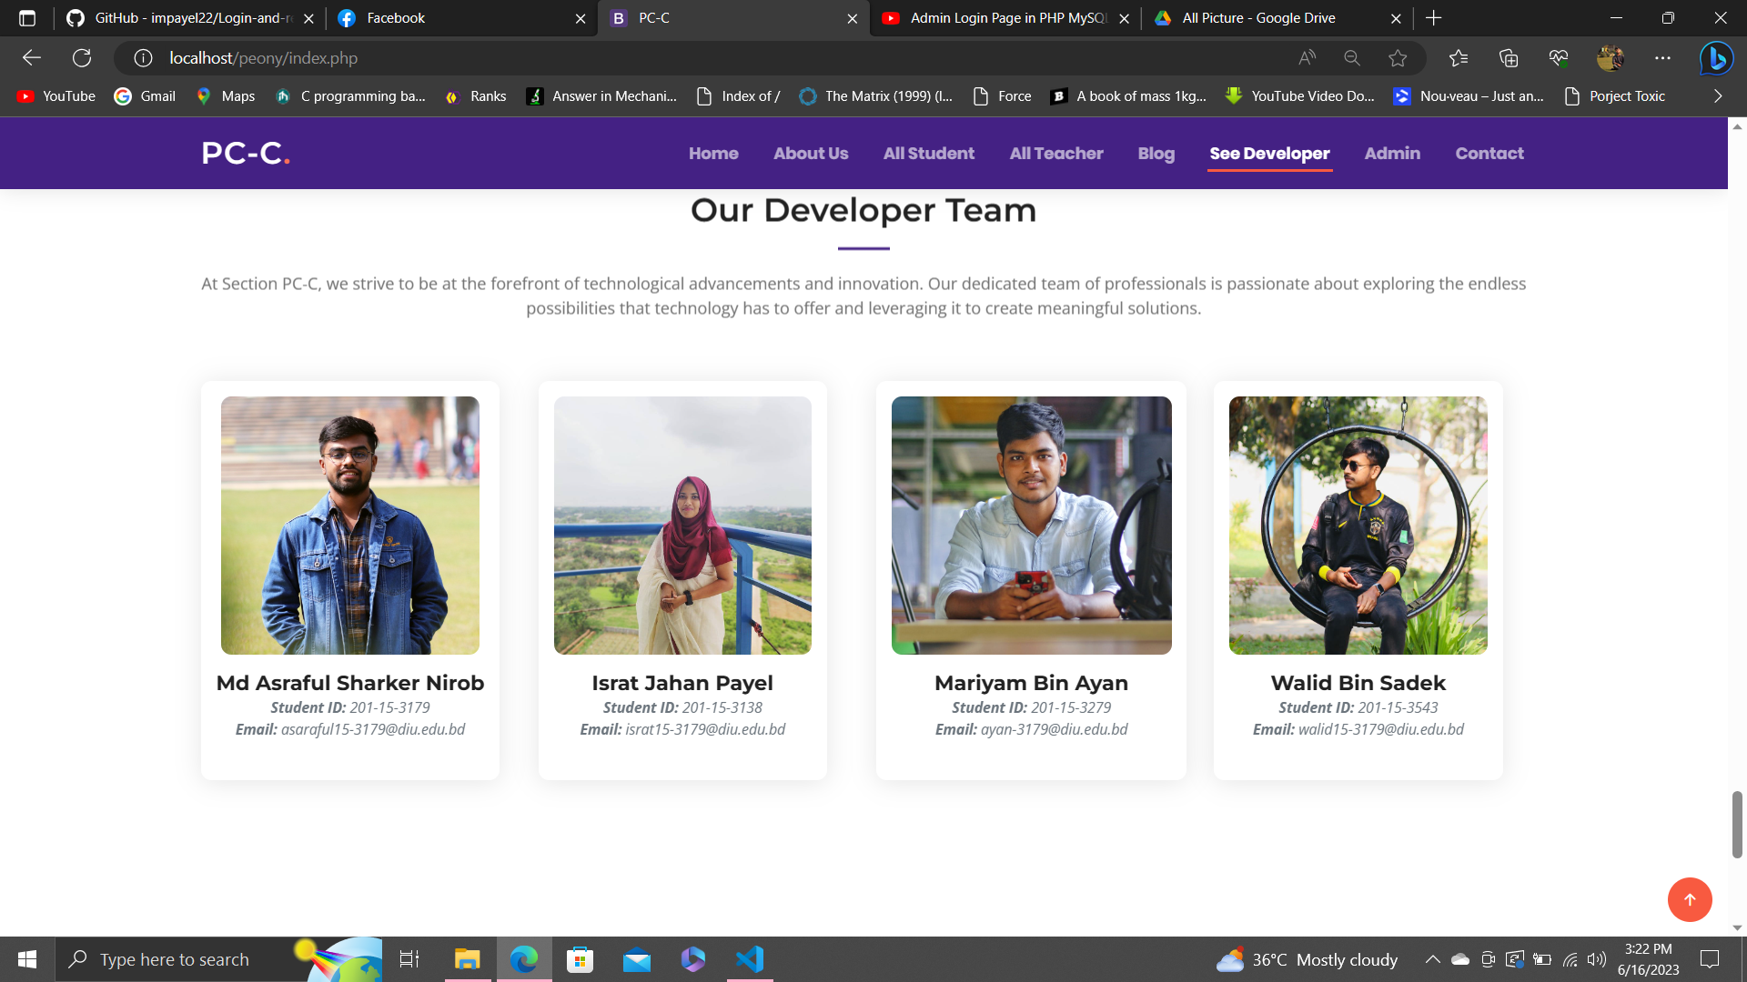Click the Windows taskbar search box
This screenshot has height=982, width=1747.
175,959
